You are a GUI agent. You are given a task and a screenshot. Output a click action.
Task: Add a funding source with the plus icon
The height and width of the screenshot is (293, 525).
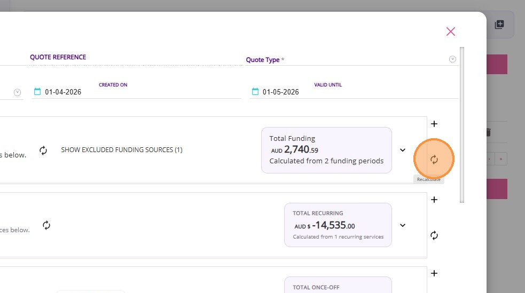click(x=434, y=124)
